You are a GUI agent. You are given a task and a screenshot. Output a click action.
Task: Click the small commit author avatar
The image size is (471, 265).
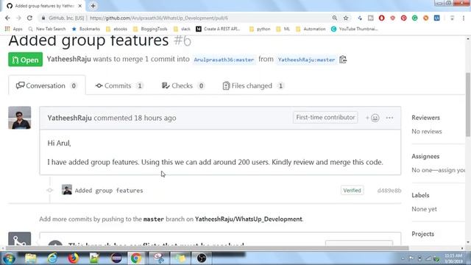tap(67, 190)
